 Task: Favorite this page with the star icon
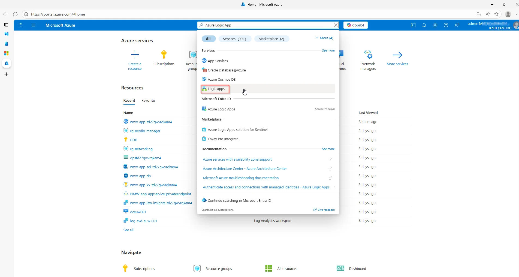(496, 14)
